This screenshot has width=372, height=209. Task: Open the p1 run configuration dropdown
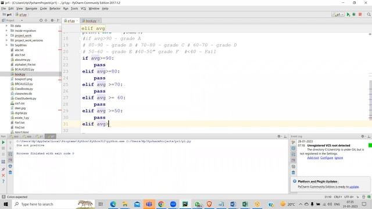pyautogui.click(x=338, y=15)
